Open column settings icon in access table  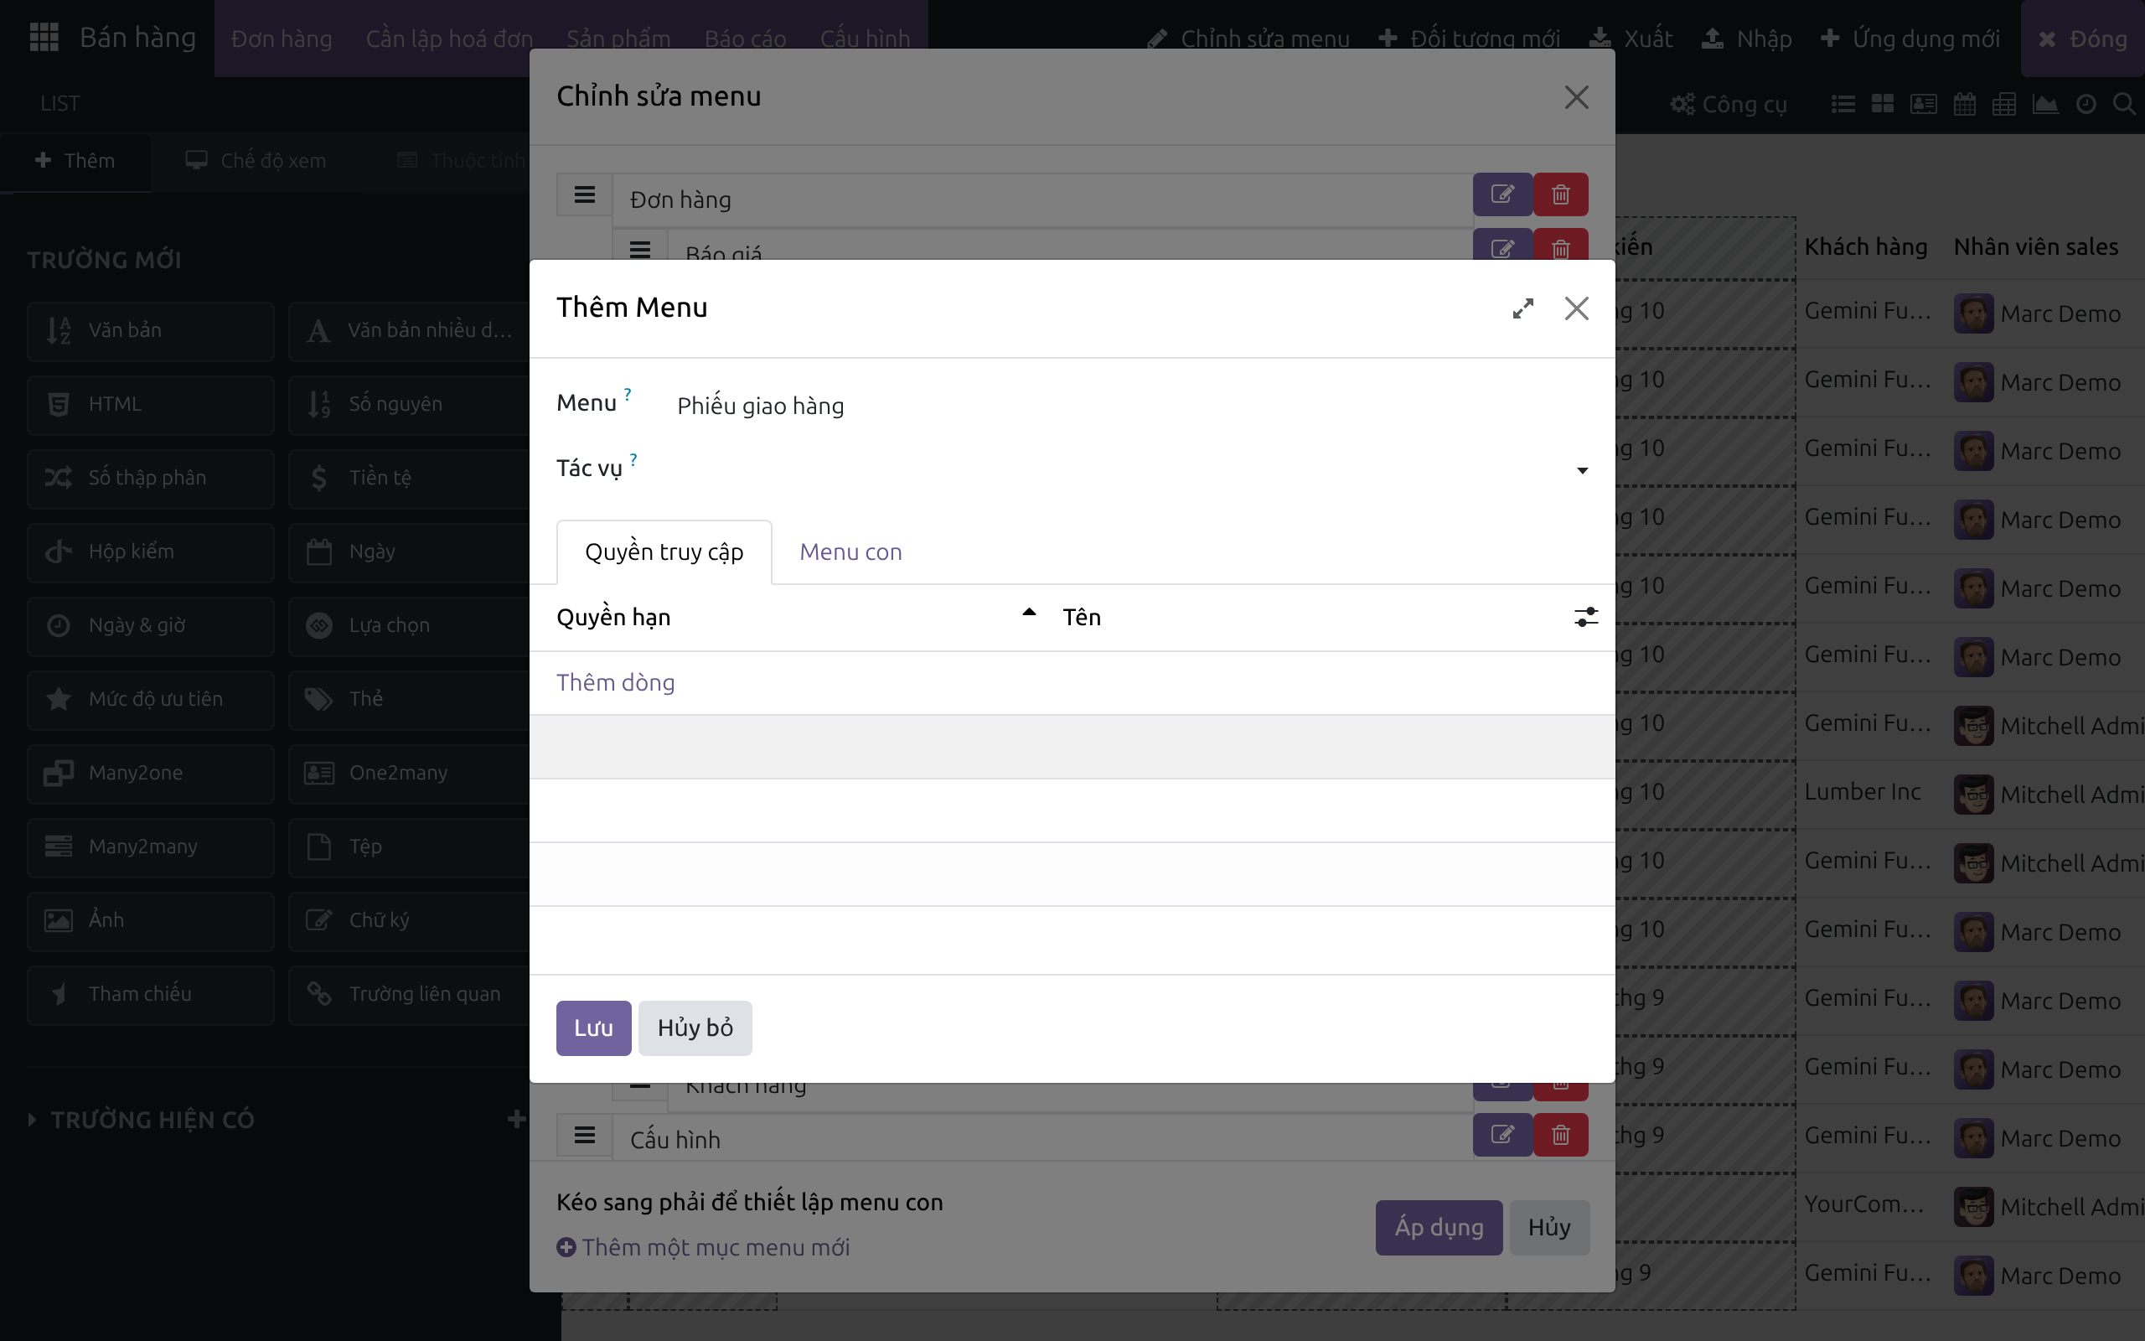point(1585,616)
